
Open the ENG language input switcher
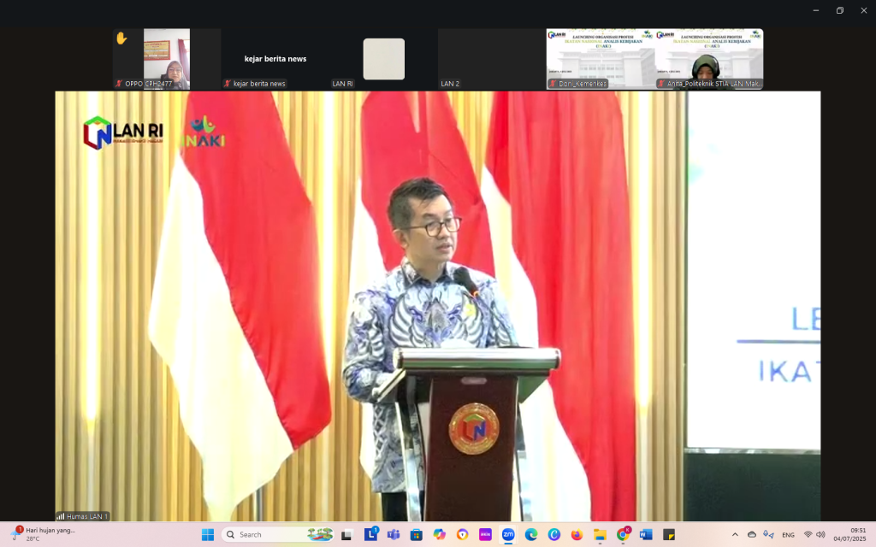(x=788, y=535)
